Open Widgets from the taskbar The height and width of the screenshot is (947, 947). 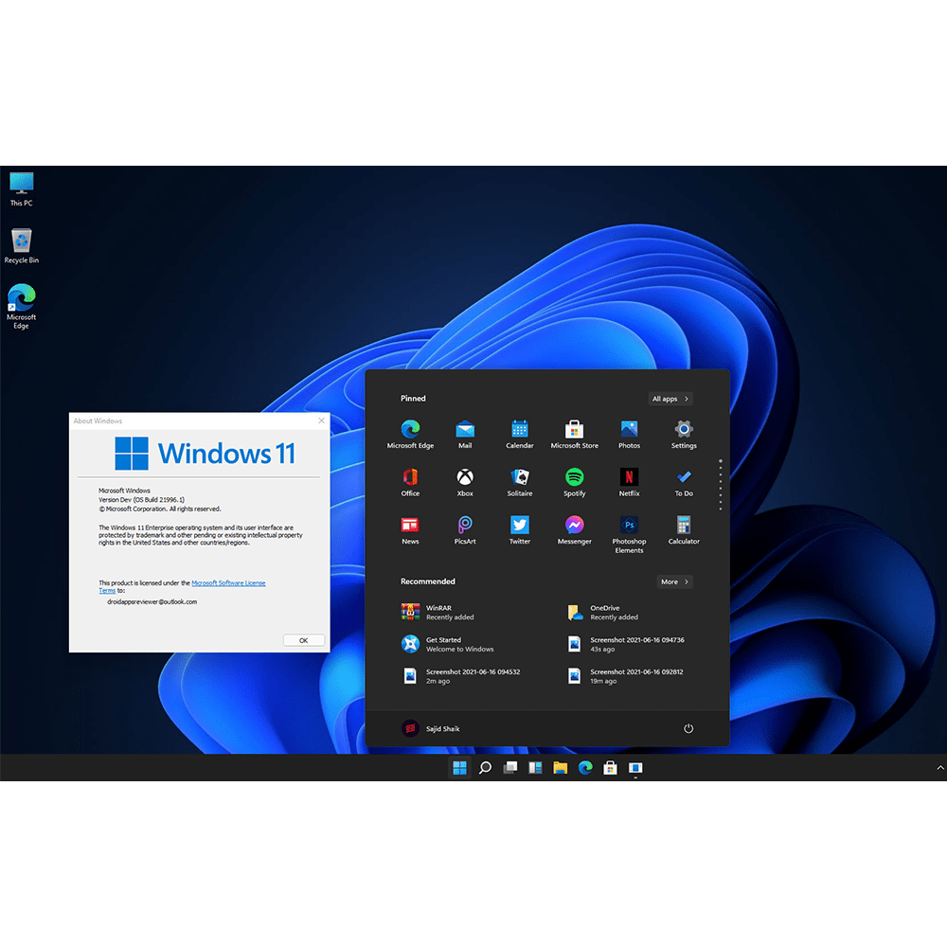click(x=535, y=768)
